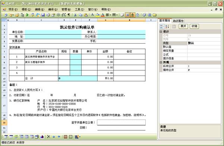Toggle the highlighted lock icon in toolbar

pyautogui.click(x=132, y=15)
